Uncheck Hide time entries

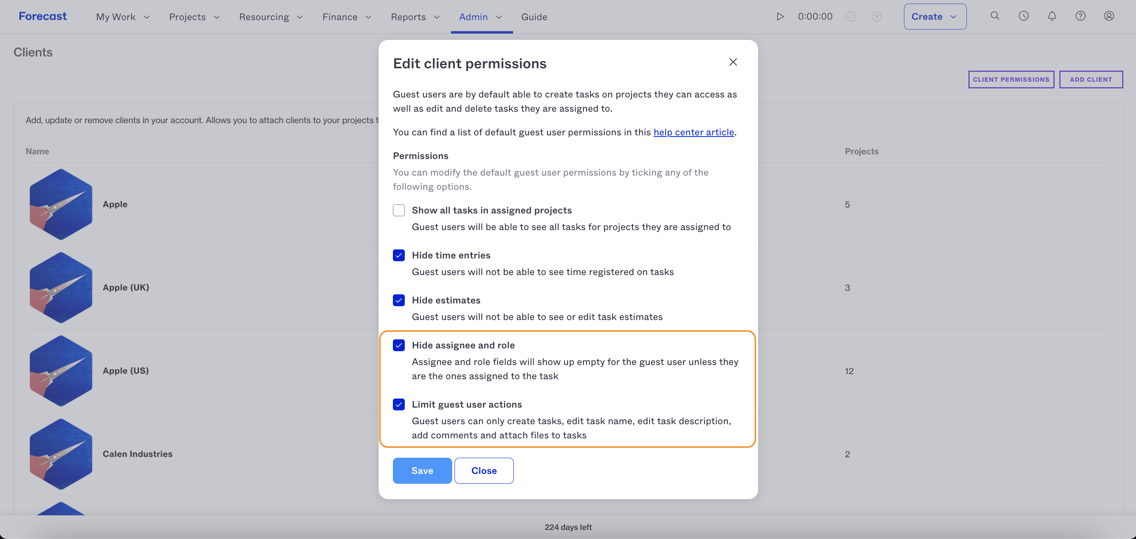[399, 255]
